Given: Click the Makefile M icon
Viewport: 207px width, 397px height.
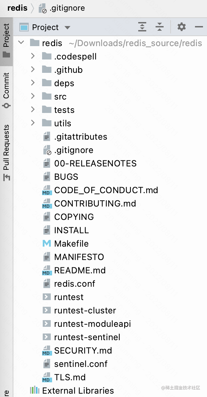Looking at the screenshot, I should [x=47, y=244].
